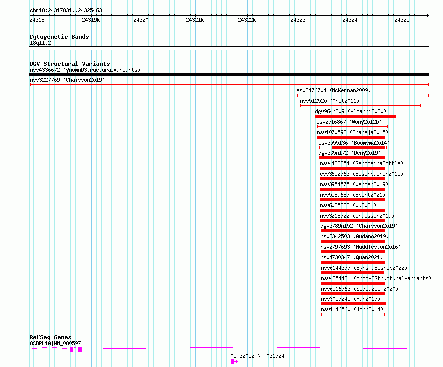Select the nsv2797693 (Huddleston2016) variant
Image resolution: width=443 pixels, height=367 pixels.
pyautogui.click(x=360, y=247)
